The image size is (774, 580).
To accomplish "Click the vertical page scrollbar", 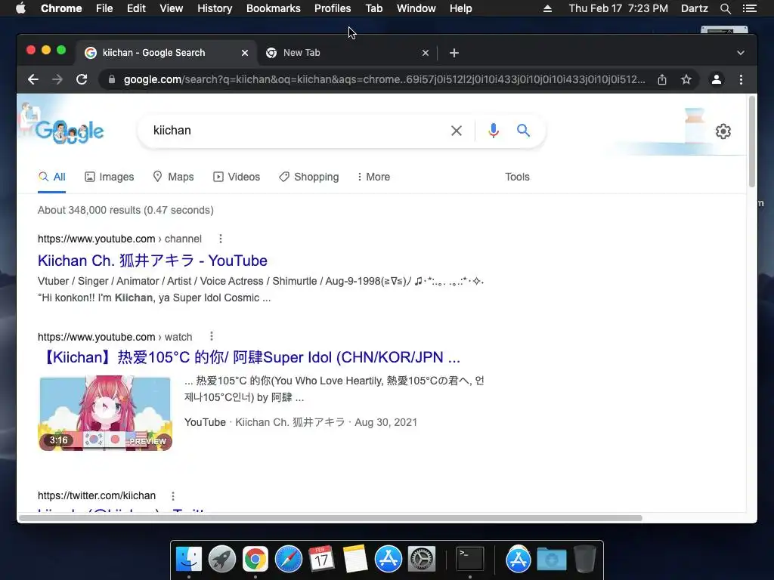I will point(752,142).
